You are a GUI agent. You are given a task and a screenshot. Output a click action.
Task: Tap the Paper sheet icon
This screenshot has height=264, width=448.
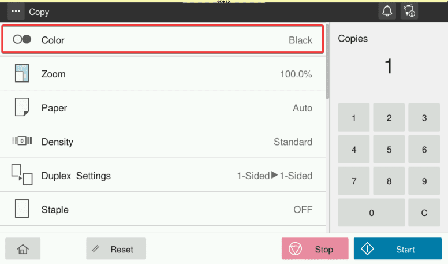(21, 107)
